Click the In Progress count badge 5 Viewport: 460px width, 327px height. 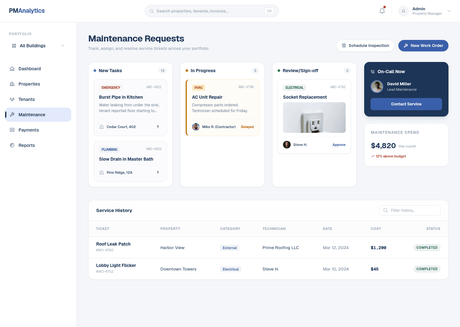[x=255, y=71]
